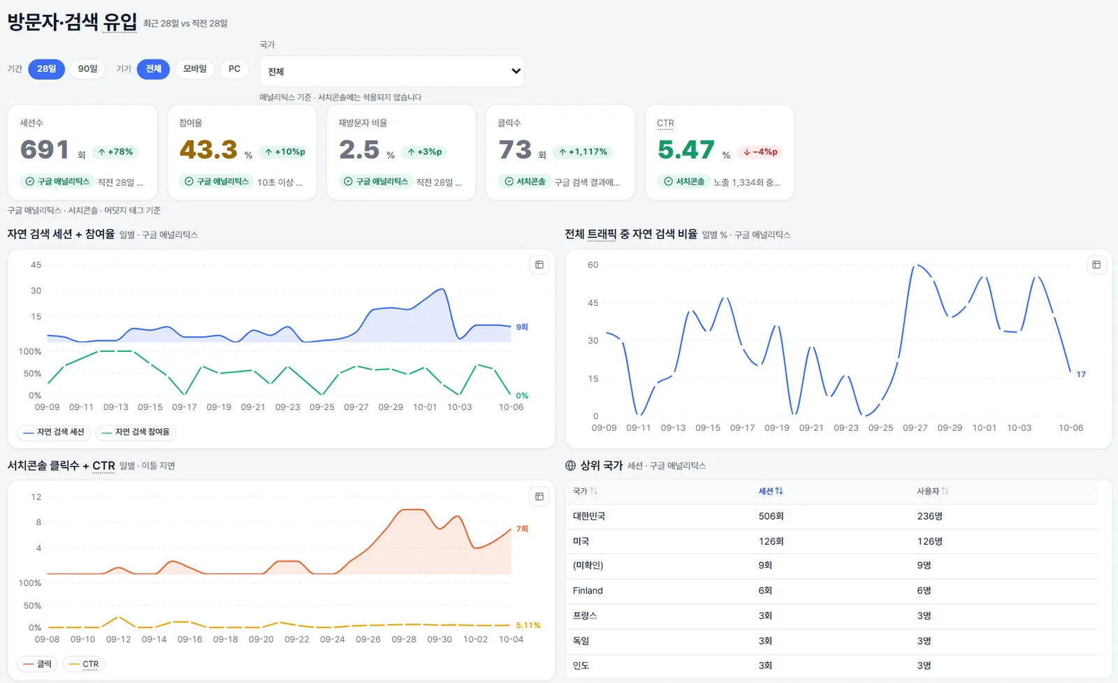Click the 서치콘솔 badge in 클릭수 card
Screen dimensions: 1118x683
pos(525,182)
